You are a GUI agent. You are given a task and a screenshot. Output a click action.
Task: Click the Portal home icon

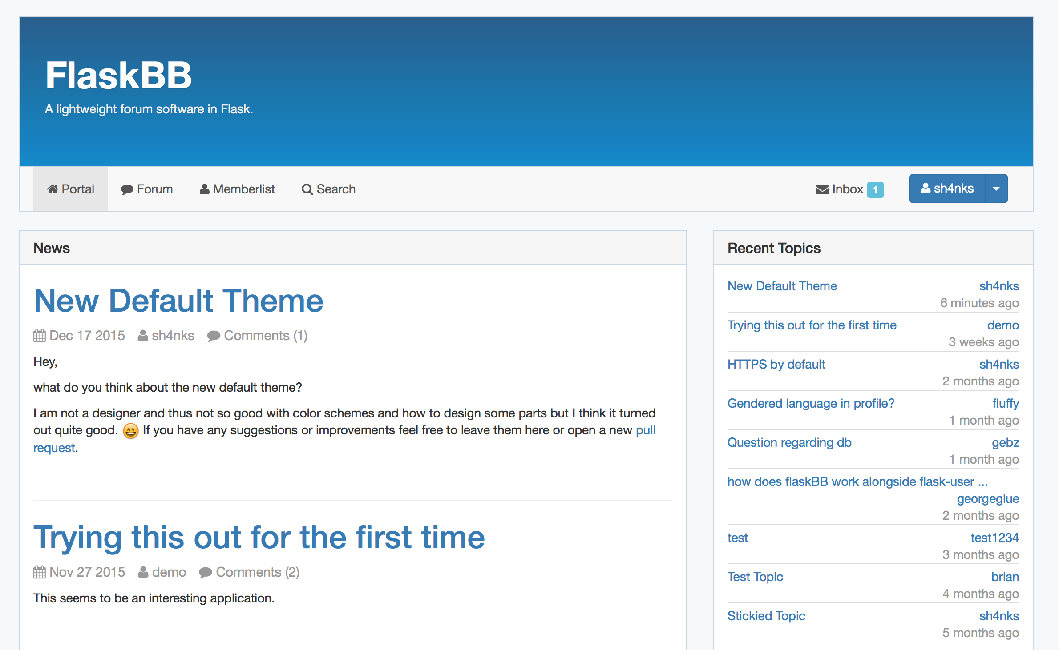tap(53, 189)
